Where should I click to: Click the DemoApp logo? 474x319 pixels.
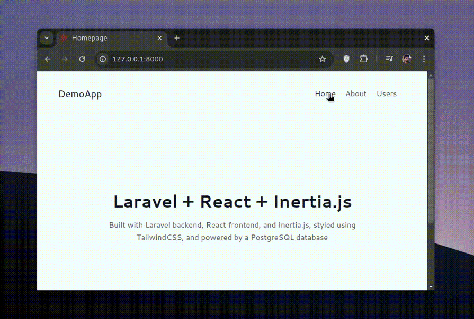80,93
